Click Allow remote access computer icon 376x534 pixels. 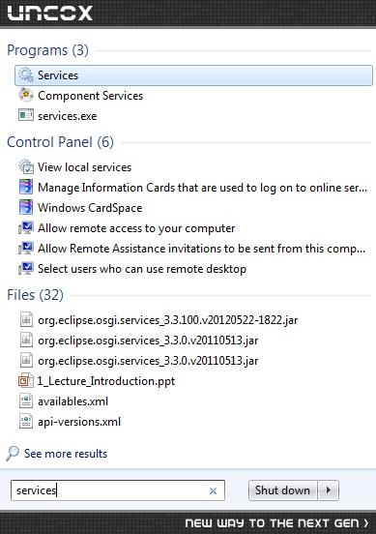pyautogui.click(x=26, y=228)
